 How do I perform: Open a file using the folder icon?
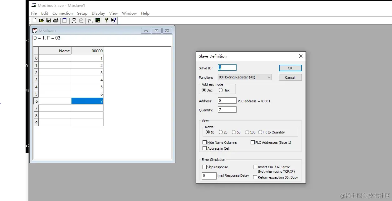point(42,21)
